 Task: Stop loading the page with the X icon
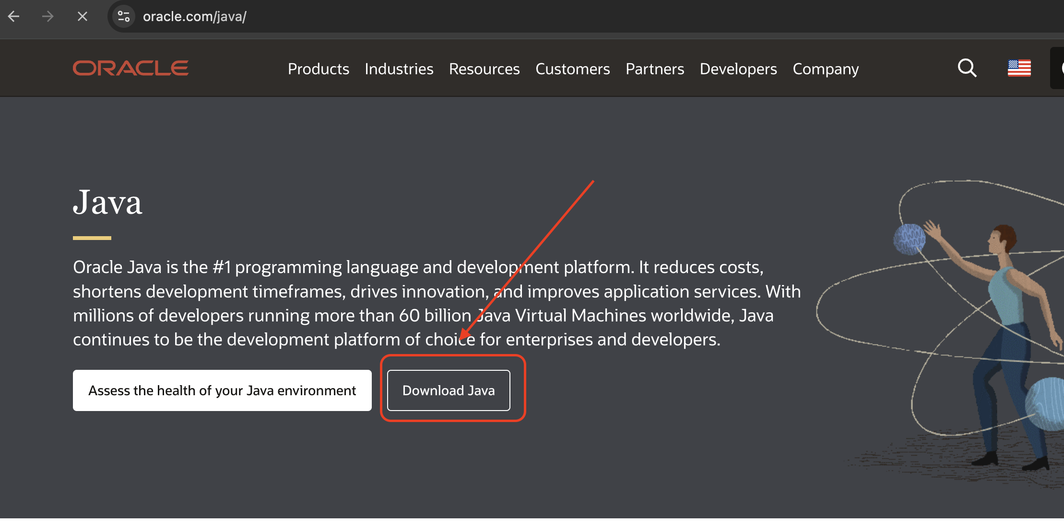83,17
